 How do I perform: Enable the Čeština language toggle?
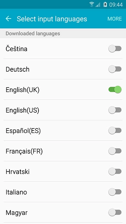[115, 49]
